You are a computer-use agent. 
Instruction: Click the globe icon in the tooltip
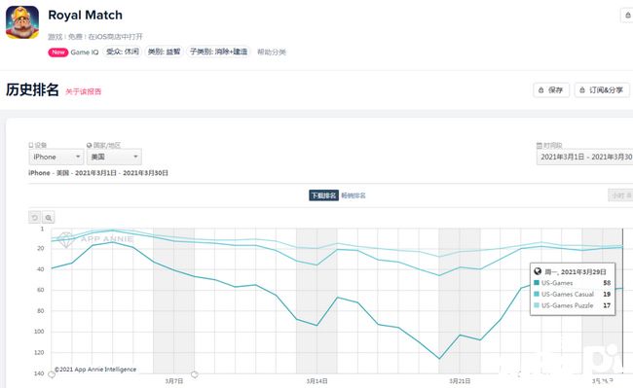[x=538, y=271]
